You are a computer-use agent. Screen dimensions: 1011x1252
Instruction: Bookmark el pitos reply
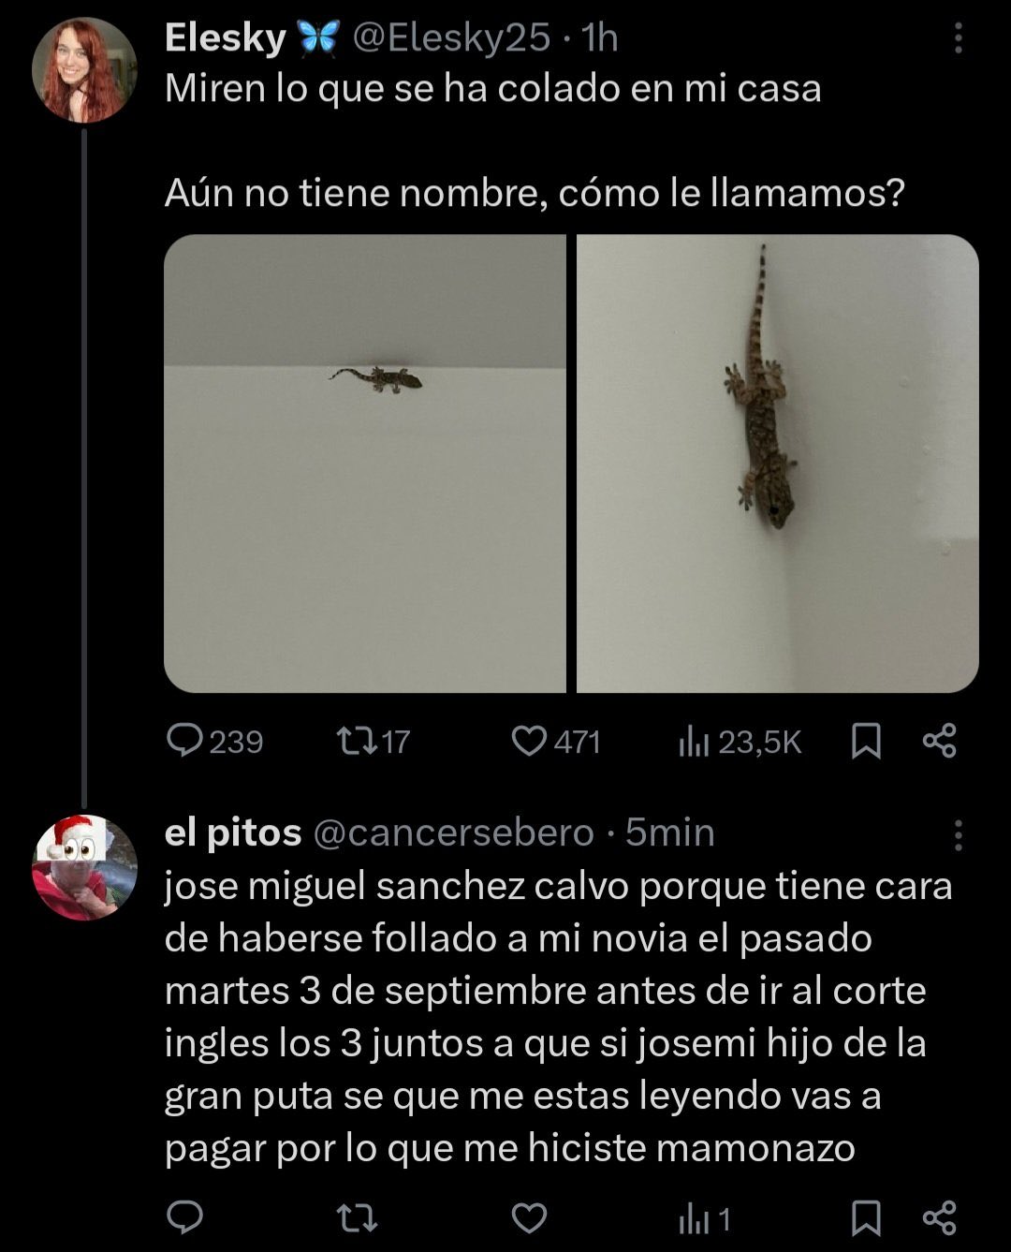(866, 1218)
